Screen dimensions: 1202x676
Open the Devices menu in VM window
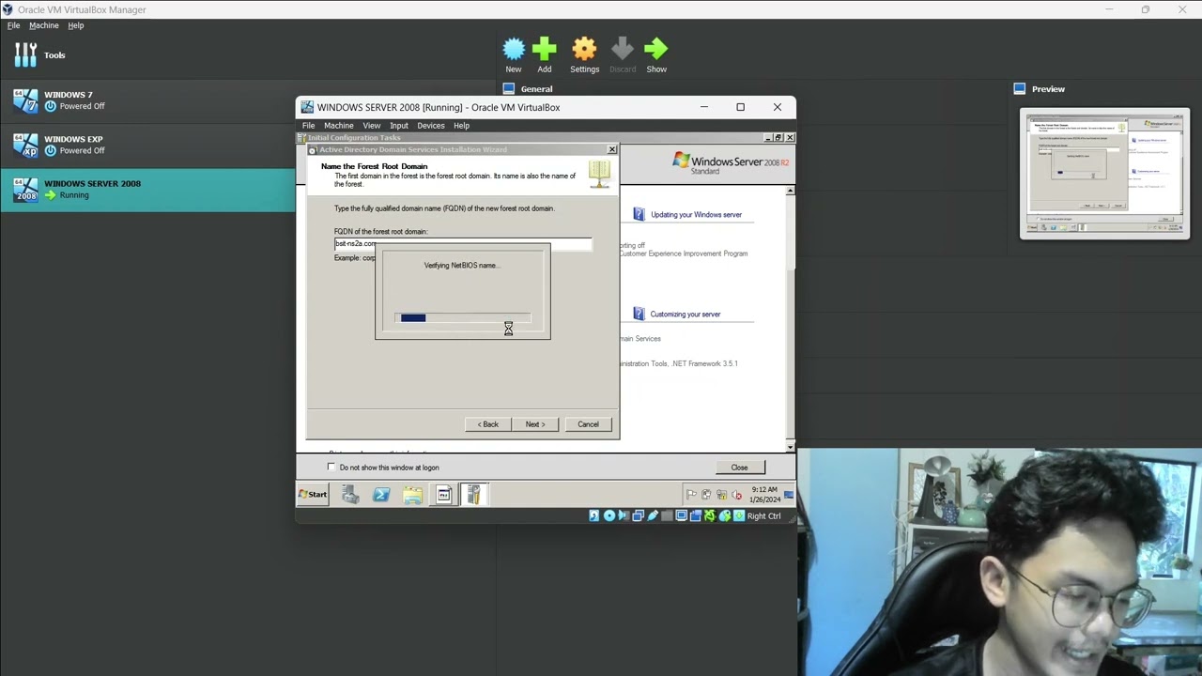pyautogui.click(x=431, y=125)
